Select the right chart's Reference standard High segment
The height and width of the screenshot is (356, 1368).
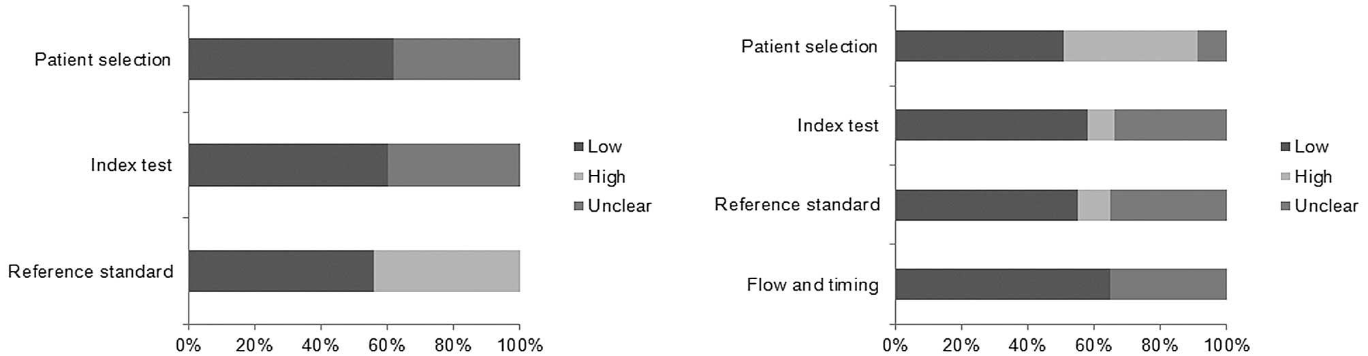(x=1093, y=205)
